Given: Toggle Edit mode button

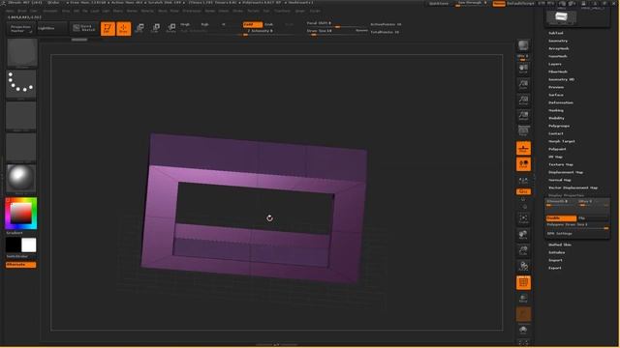Looking at the screenshot, I should (108, 29).
